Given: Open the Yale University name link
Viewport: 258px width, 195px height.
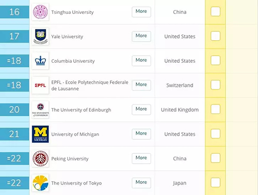Looking at the screenshot, I should [x=67, y=37].
